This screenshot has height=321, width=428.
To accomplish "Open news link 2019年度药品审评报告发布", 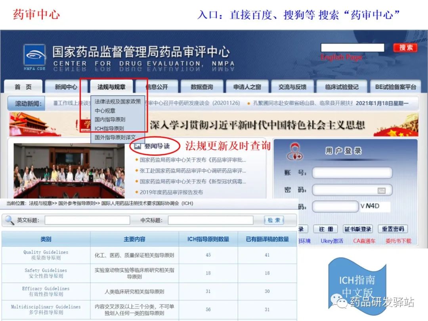I will click(171, 192).
